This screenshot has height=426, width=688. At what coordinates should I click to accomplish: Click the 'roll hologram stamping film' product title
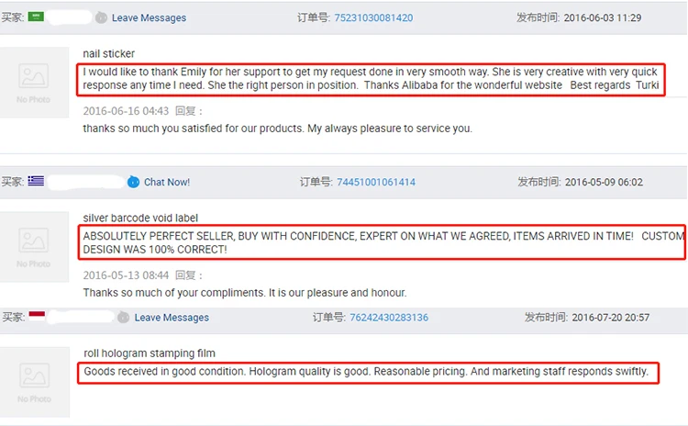(x=149, y=353)
